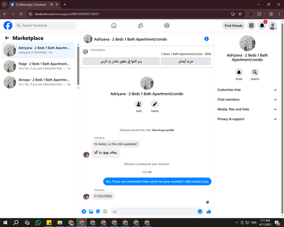This screenshot has height=227, width=284.
Task: Open Paige conversation in chat list
Action: coord(38,66)
